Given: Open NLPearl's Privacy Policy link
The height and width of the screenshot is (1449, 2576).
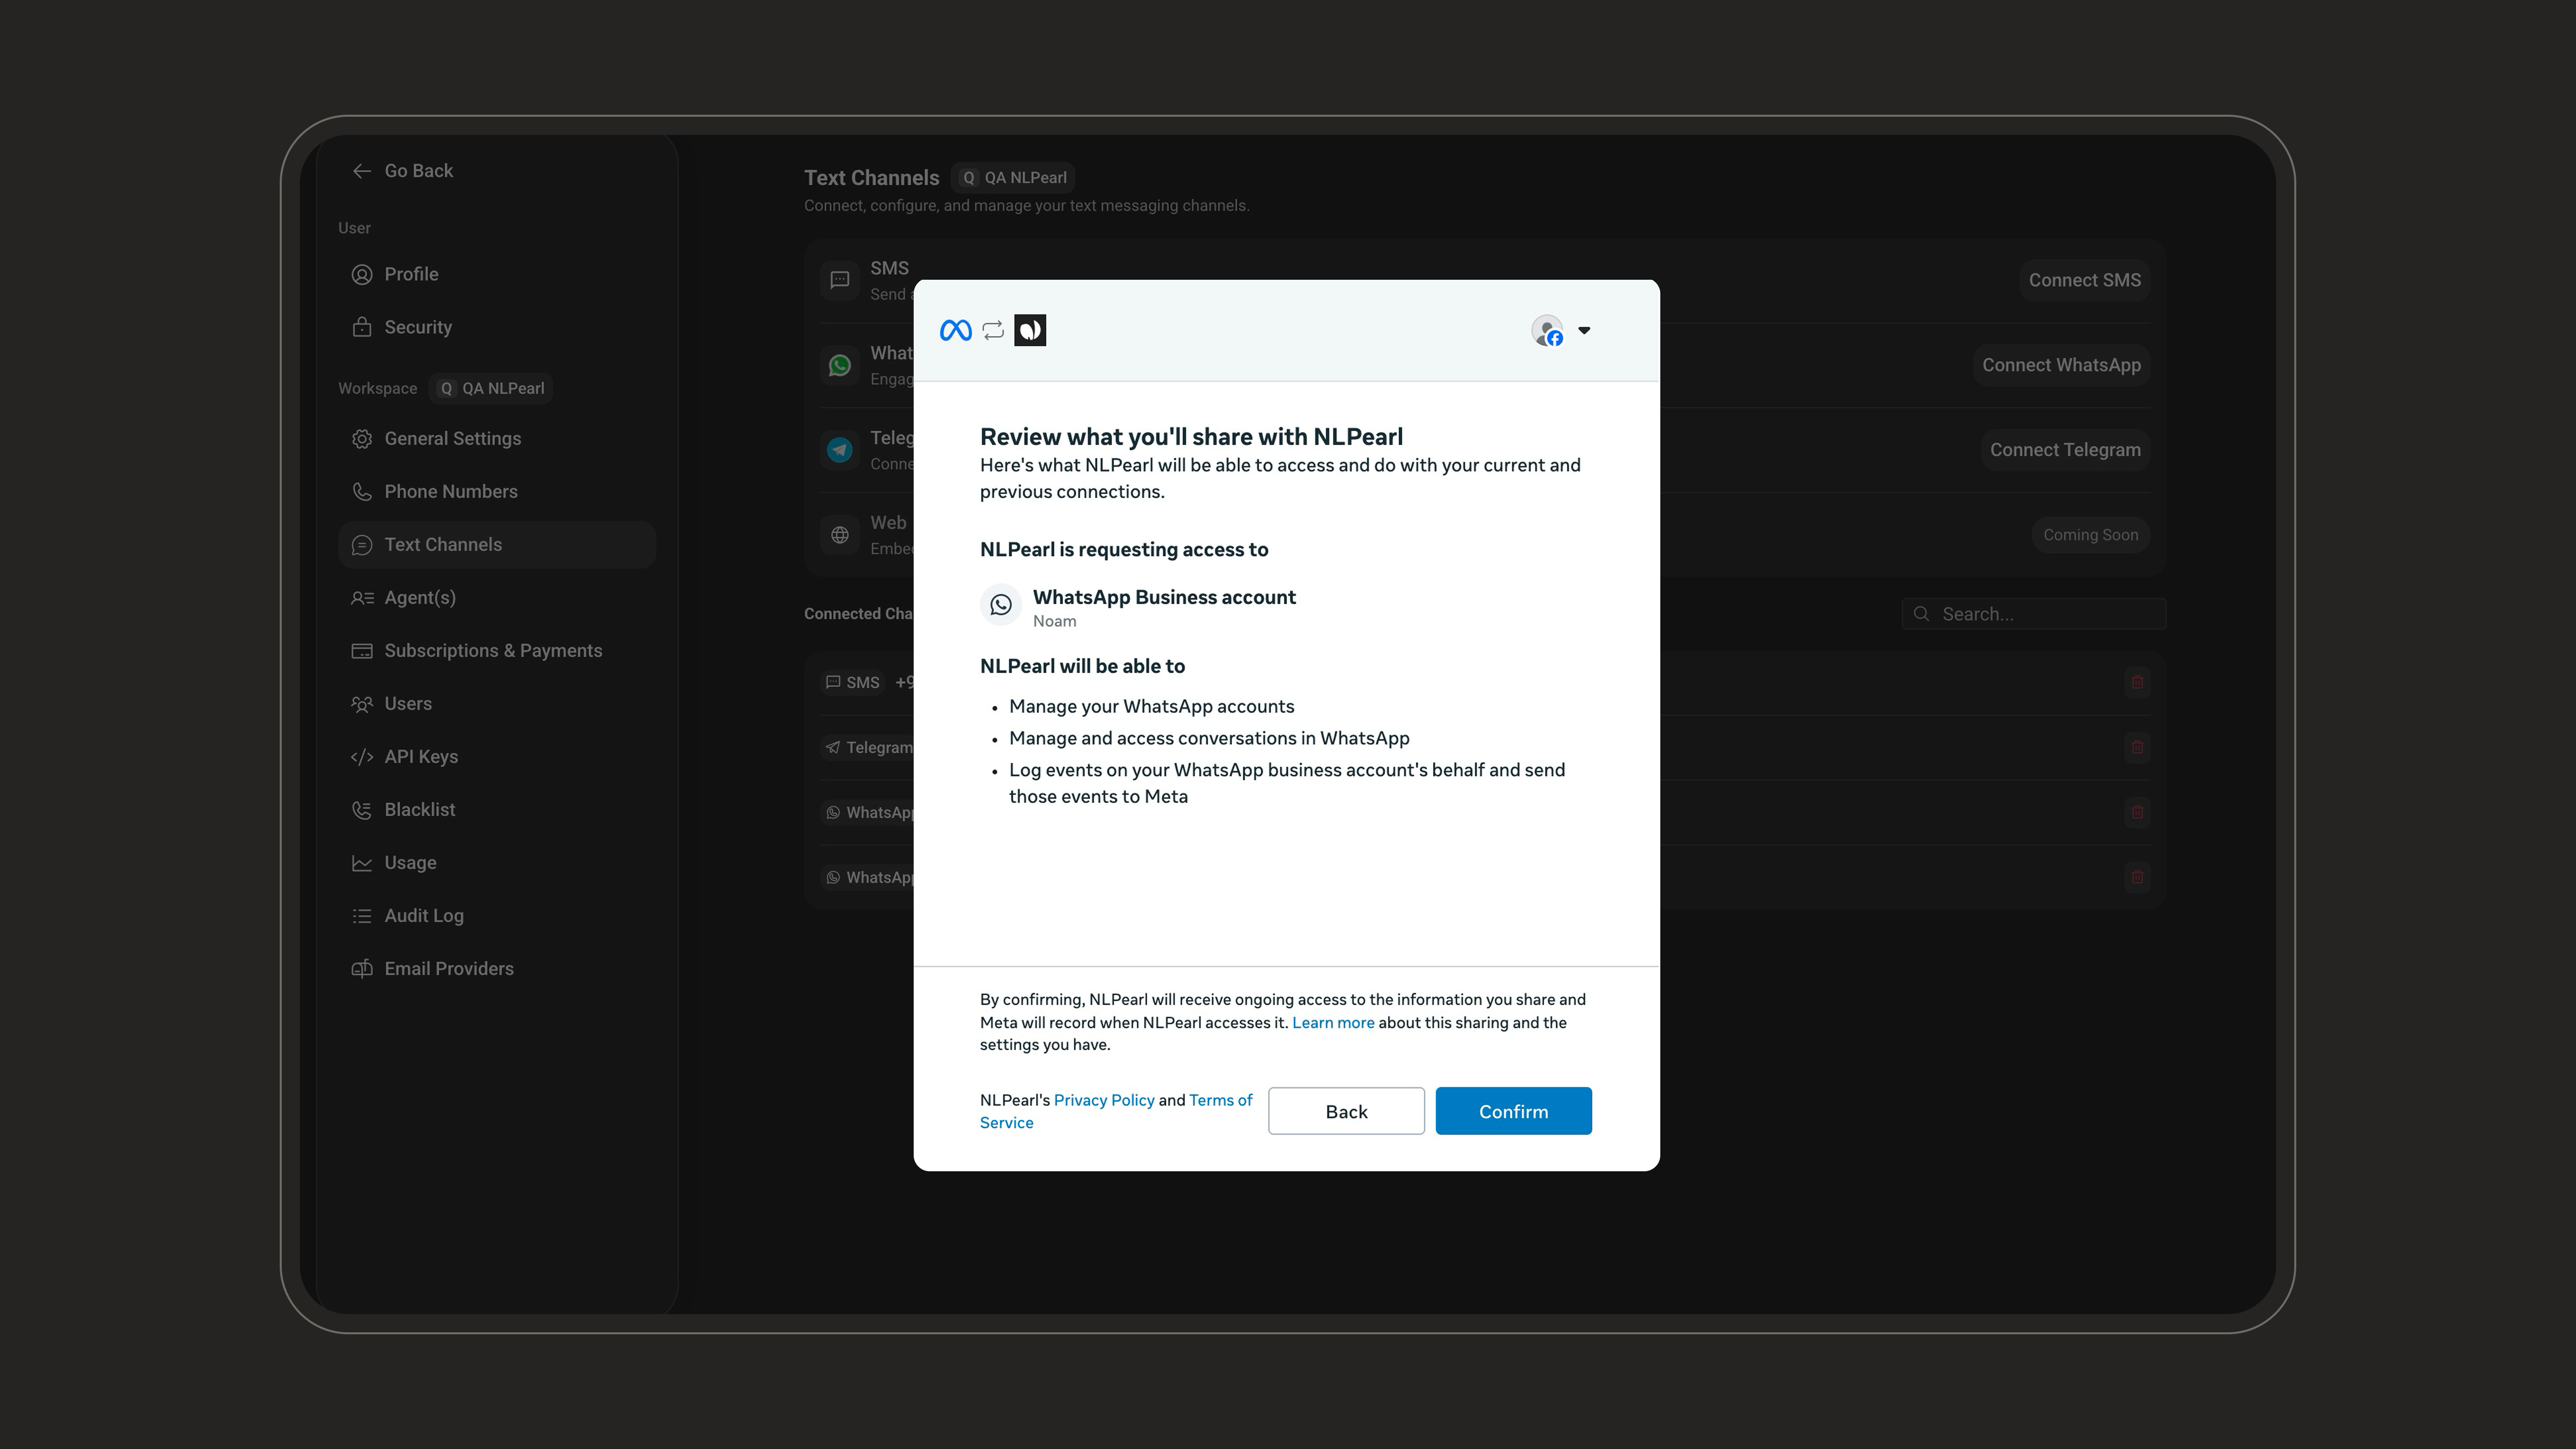Looking at the screenshot, I should 1104,1100.
